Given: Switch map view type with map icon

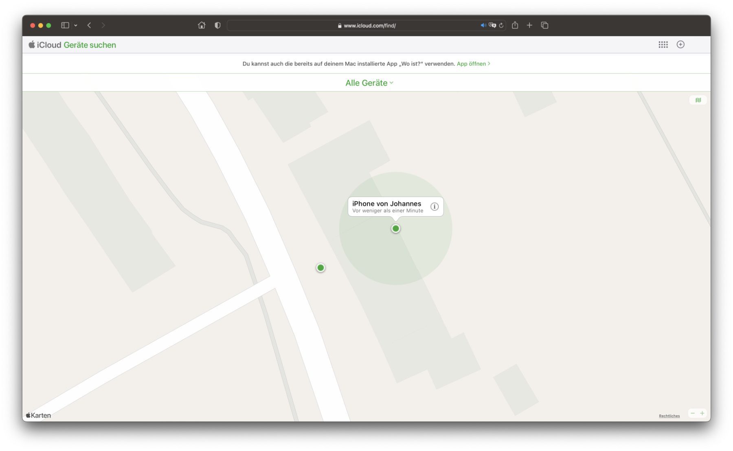Looking at the screenshot, I should pos(698,100).
